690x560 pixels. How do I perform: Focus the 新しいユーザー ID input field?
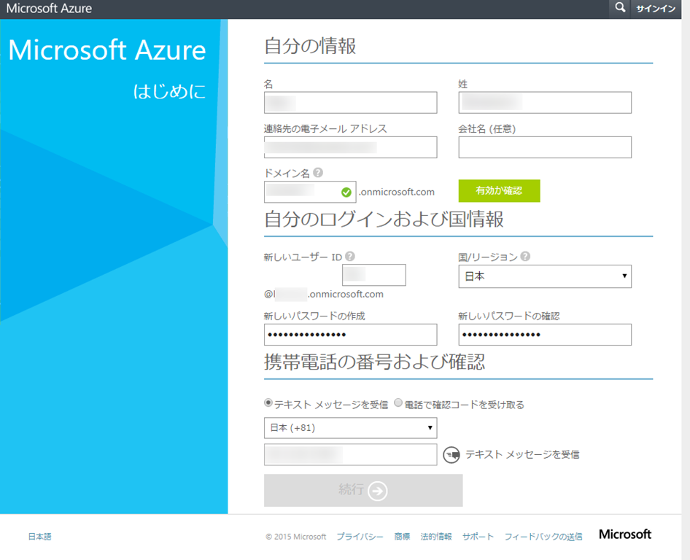pos(374,275)
